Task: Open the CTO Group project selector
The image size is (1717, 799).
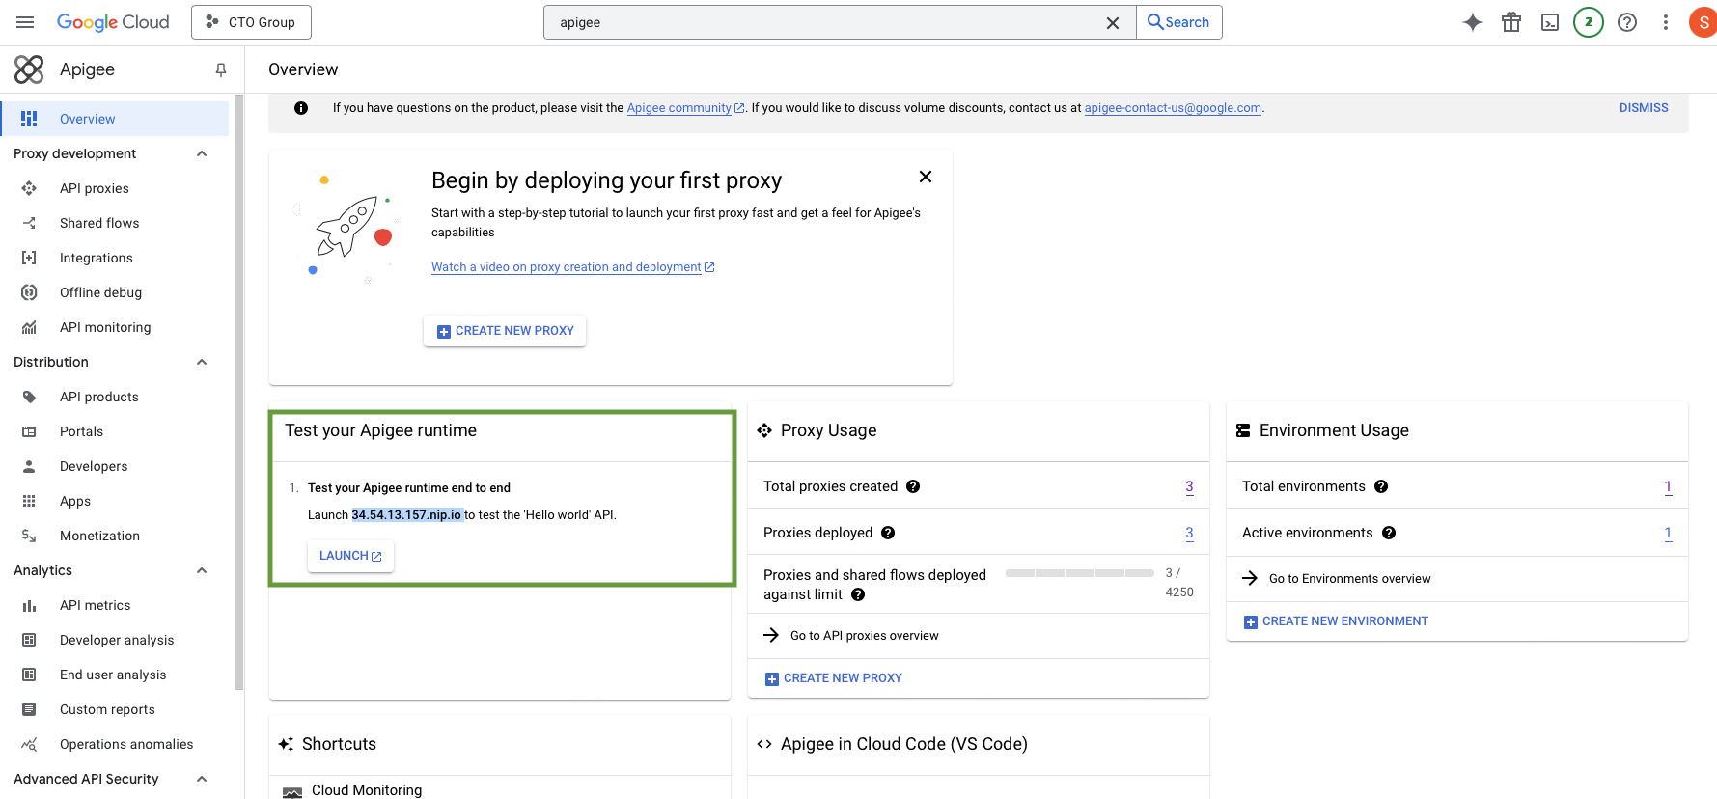Action: pos(251,22)
